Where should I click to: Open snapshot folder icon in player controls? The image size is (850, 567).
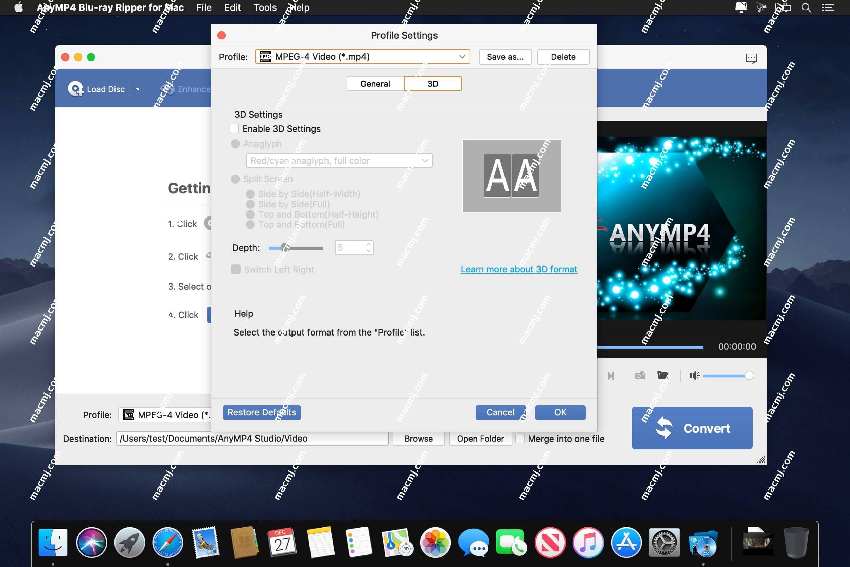[x=662, y=375]
